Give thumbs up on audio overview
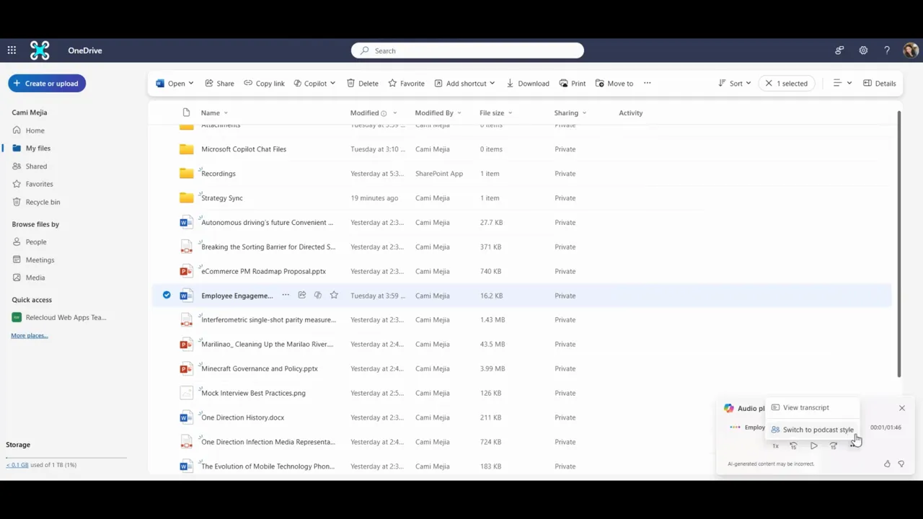The width and height of the screenshot is (923, 519). pyautogui.click(x=887, y=464)
